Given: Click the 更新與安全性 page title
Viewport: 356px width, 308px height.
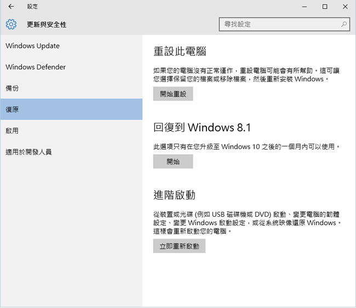Looking at the screenshot, I should click(x=47, y=25).
